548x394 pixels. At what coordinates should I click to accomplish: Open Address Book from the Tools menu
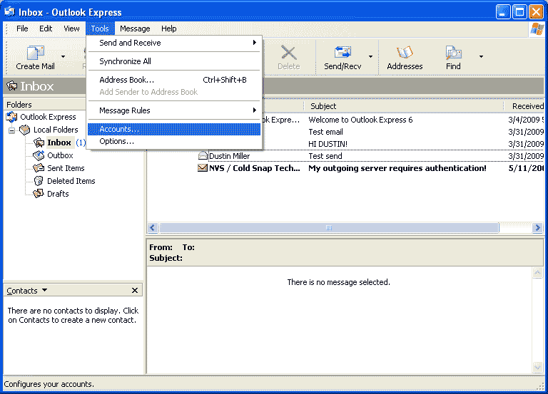pos(174,80)
